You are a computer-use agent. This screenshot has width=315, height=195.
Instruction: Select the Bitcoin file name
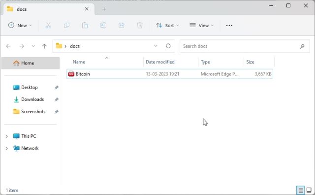coord(83,74)
